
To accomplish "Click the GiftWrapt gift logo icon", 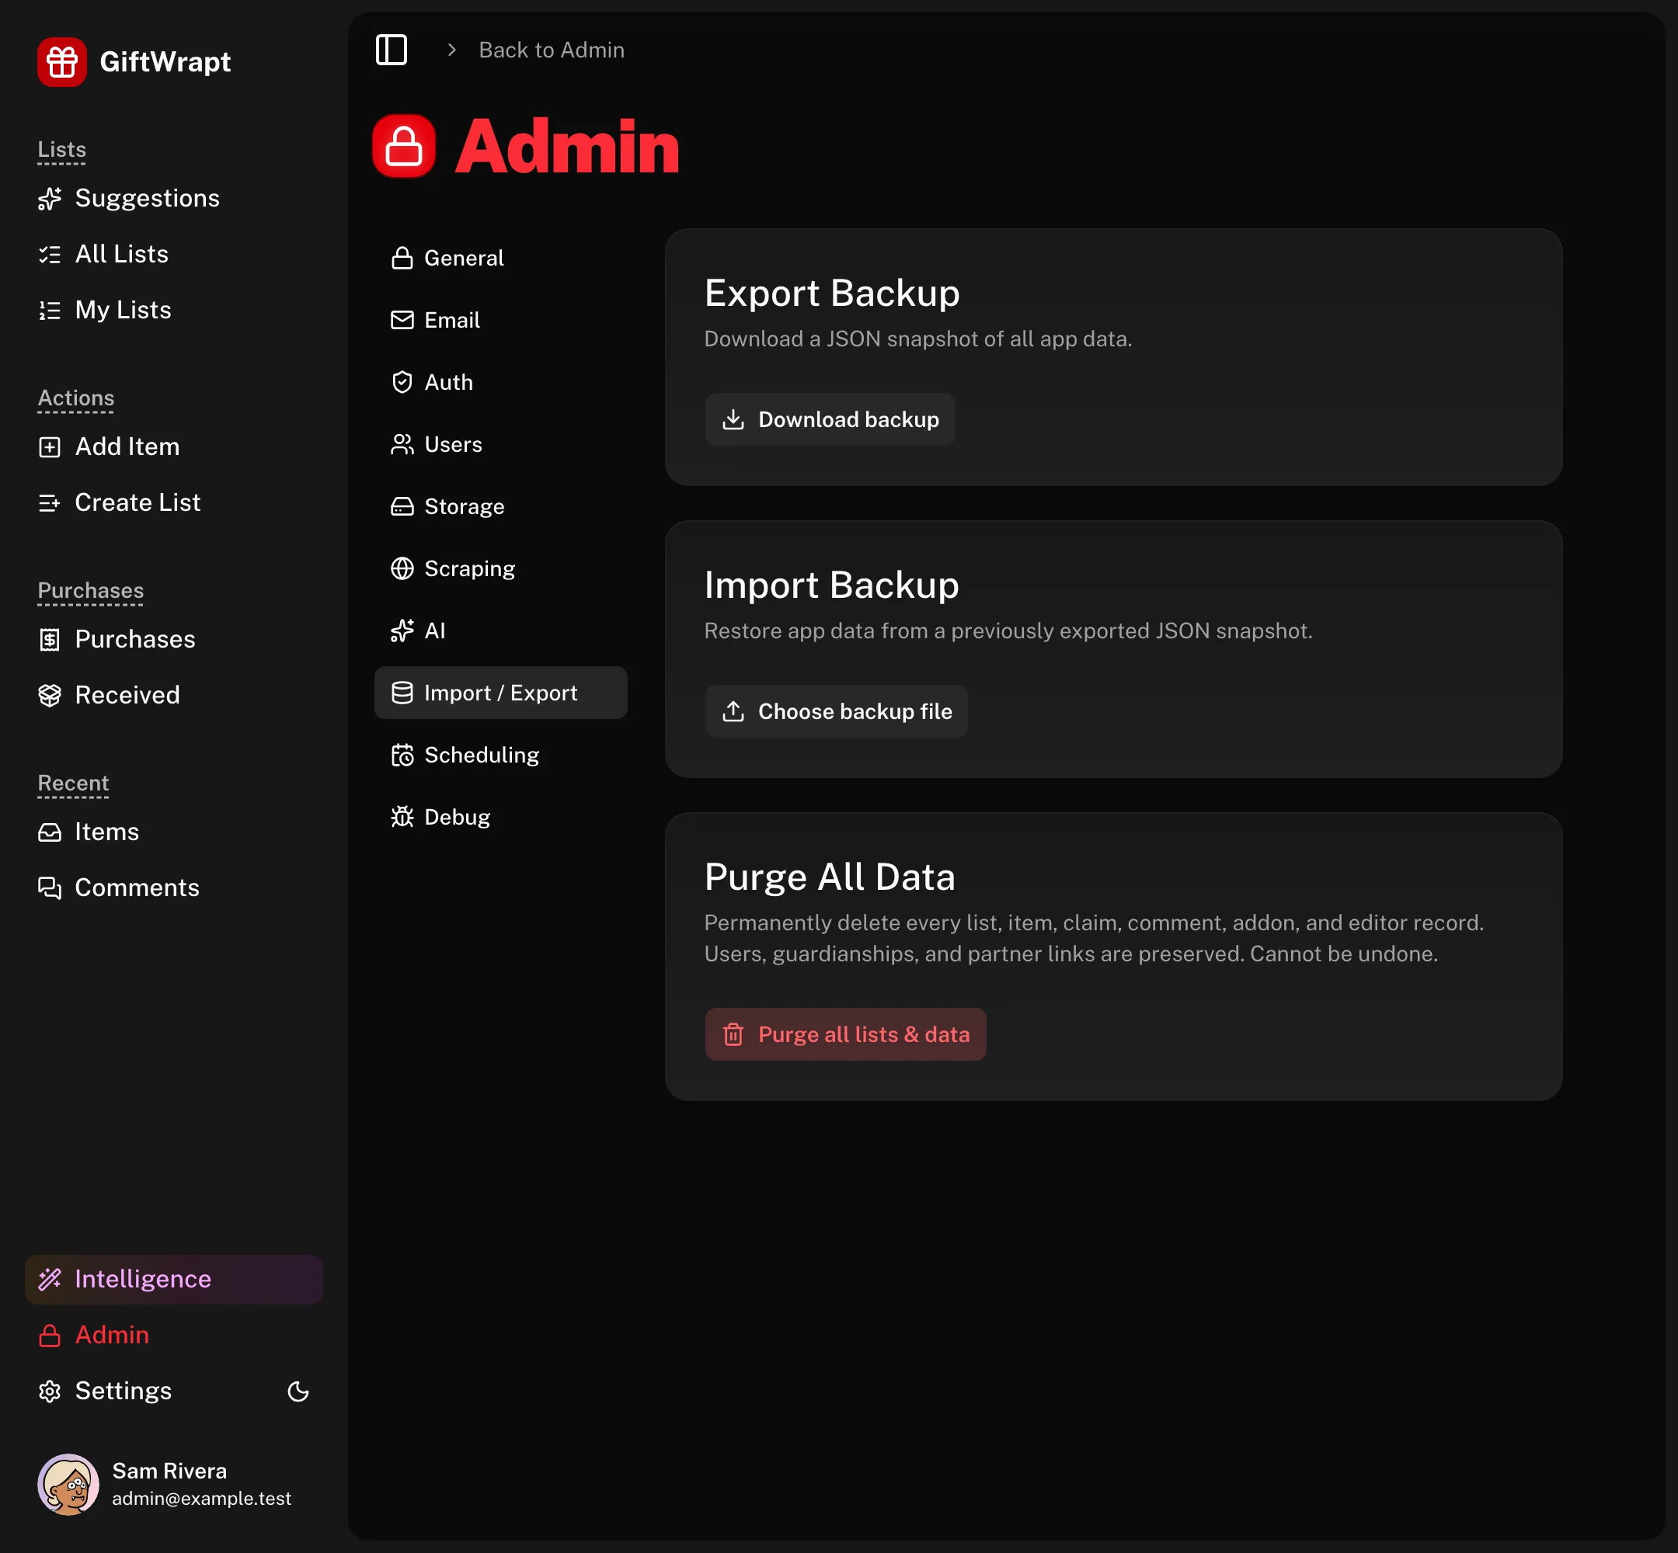I will click(x=61, y=61).
